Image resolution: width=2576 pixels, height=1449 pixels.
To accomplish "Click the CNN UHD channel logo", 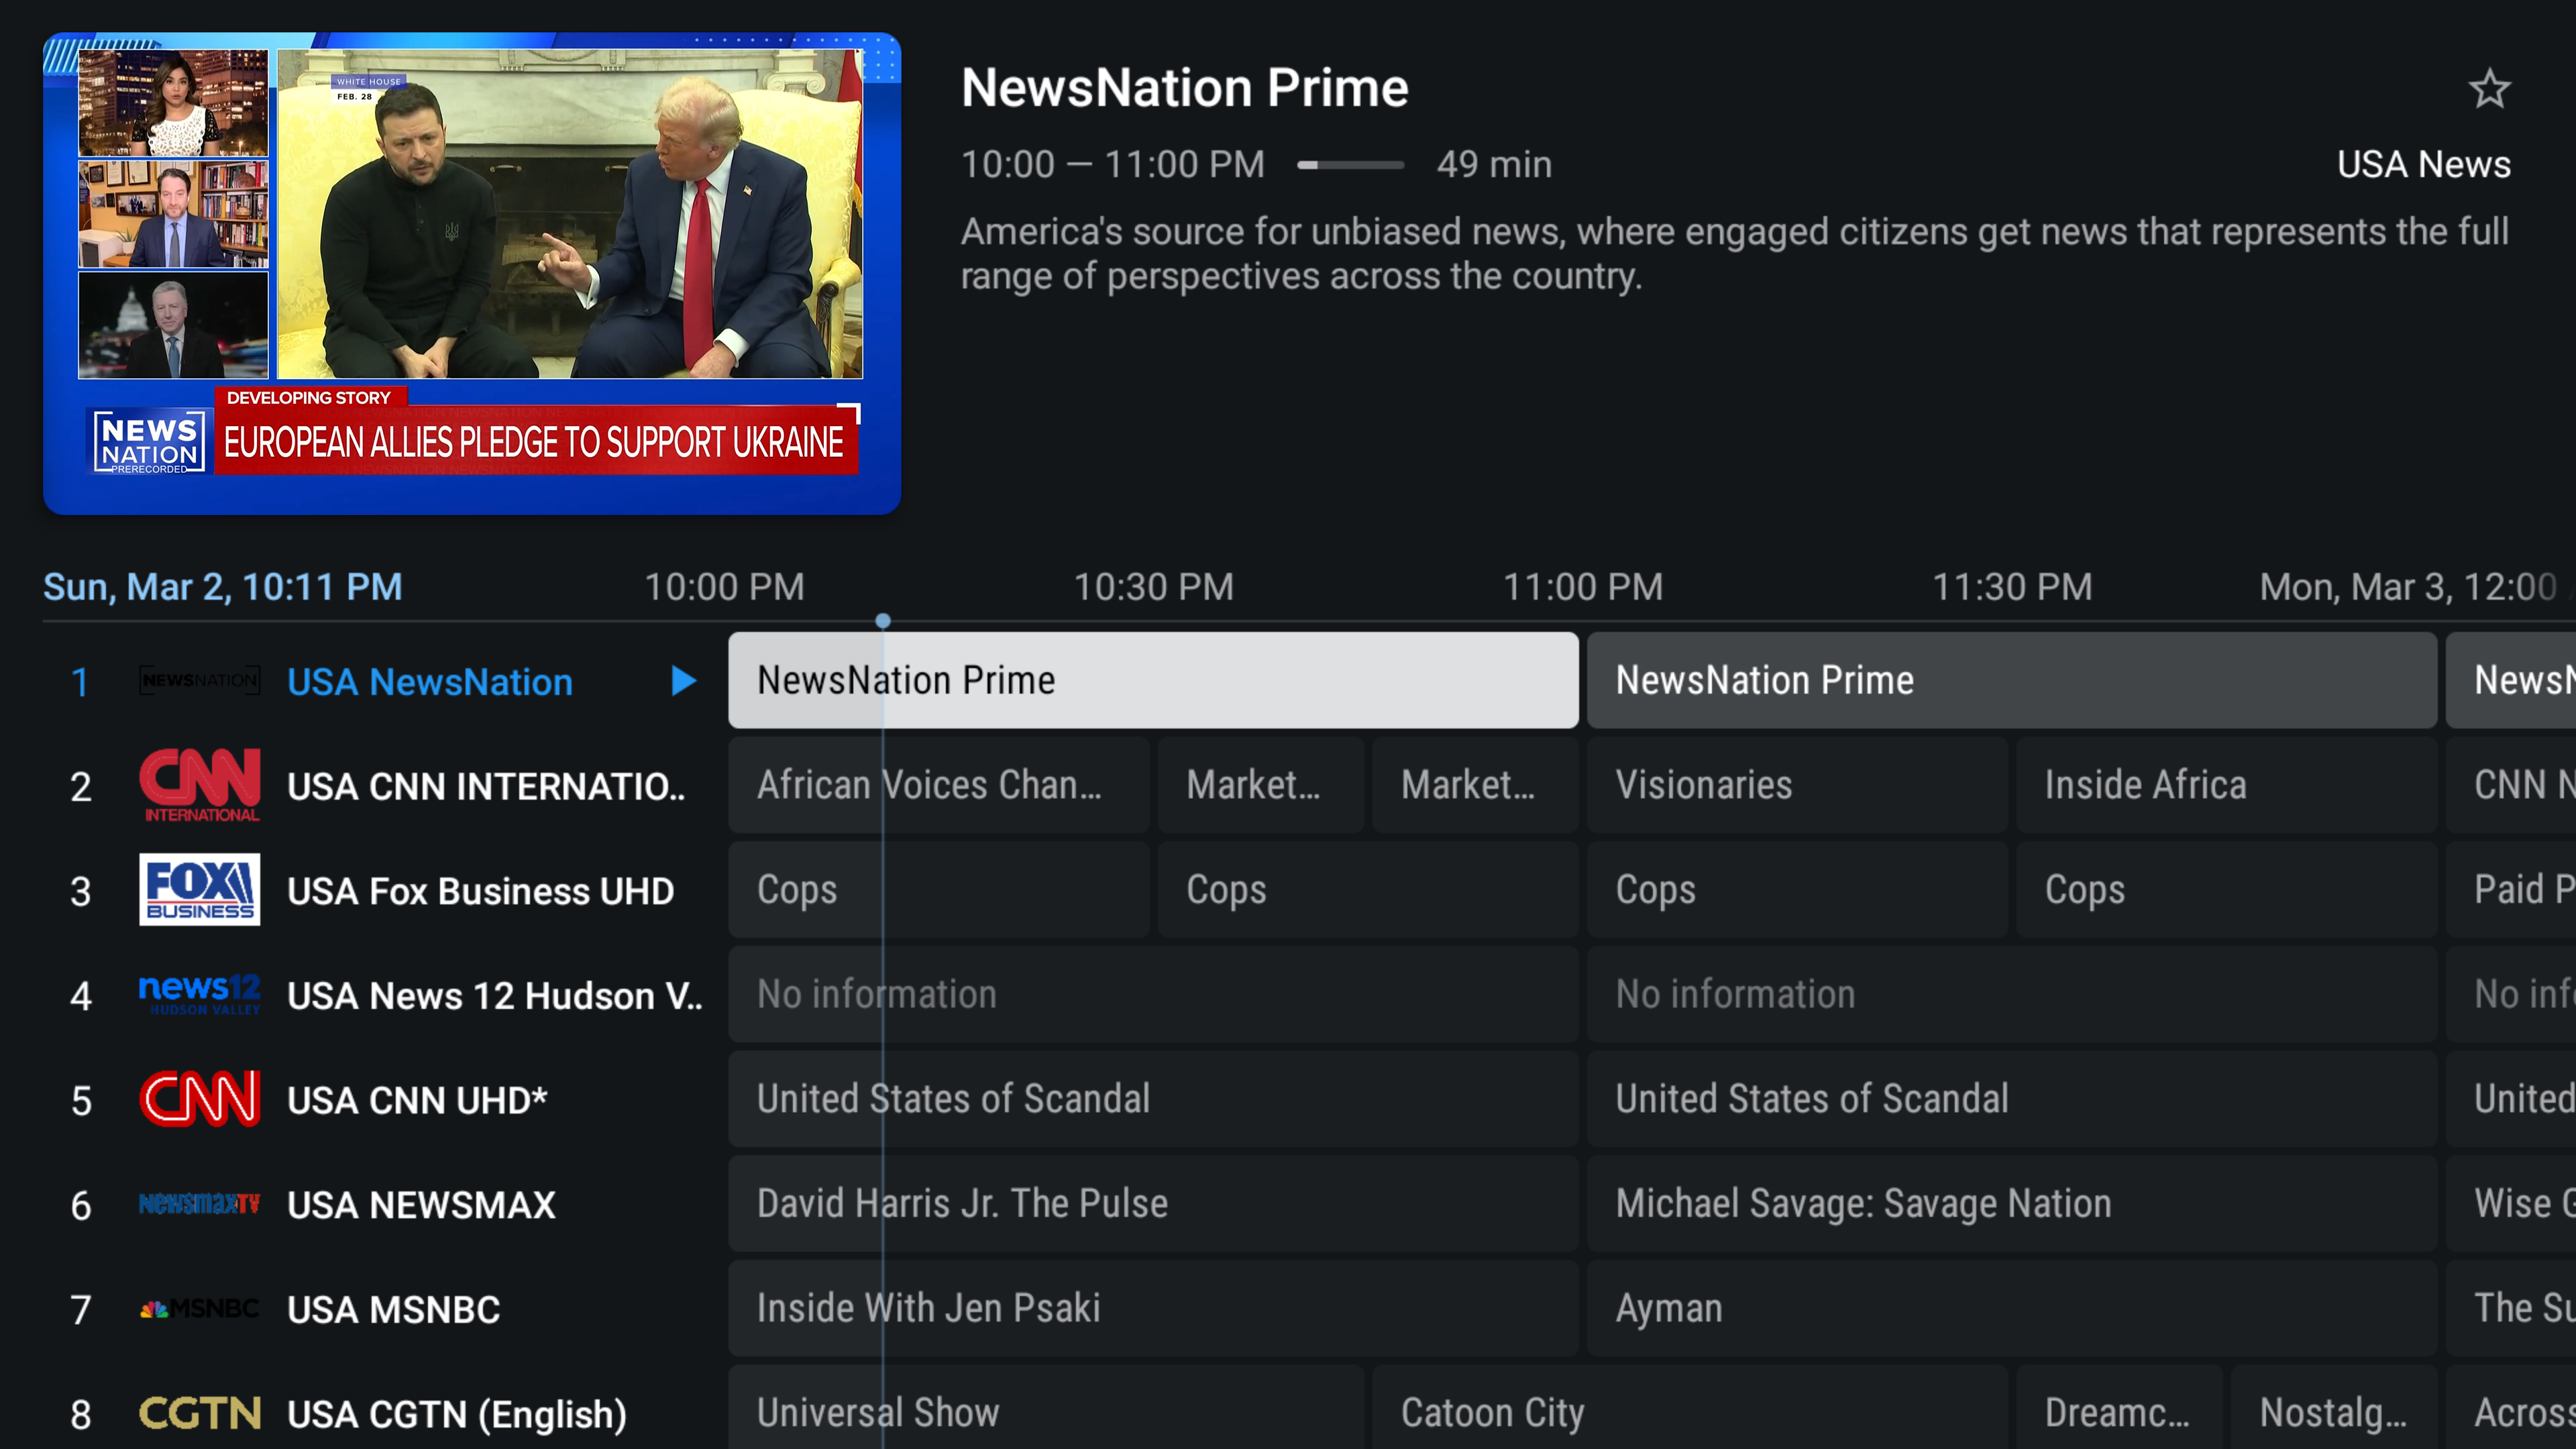I will pos(199,1100).
